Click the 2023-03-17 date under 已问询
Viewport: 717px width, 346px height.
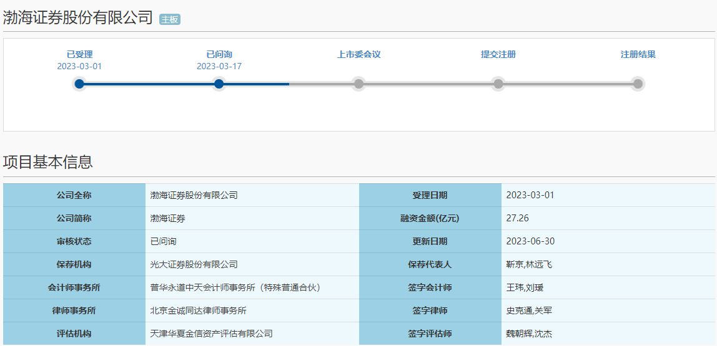tap(219, 66)
